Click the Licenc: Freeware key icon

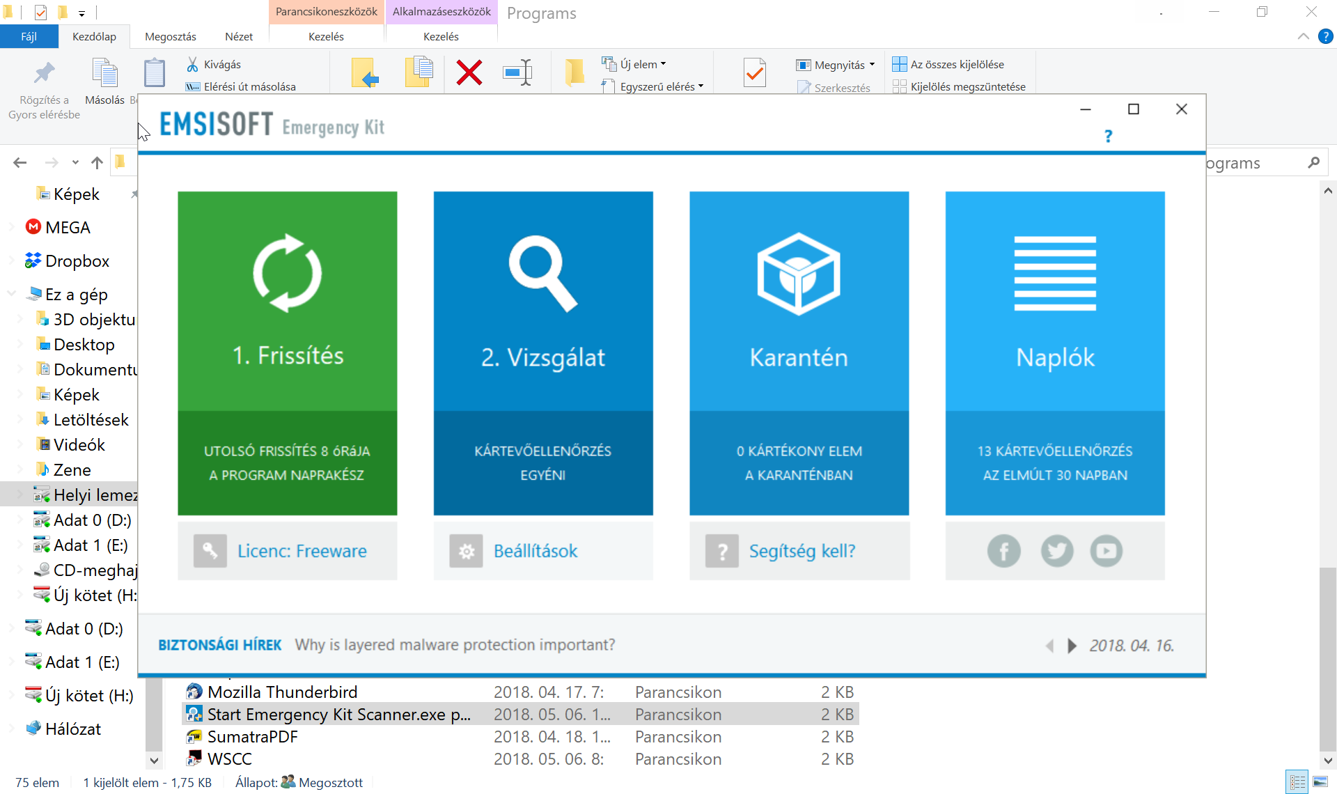tap(210, 551)
